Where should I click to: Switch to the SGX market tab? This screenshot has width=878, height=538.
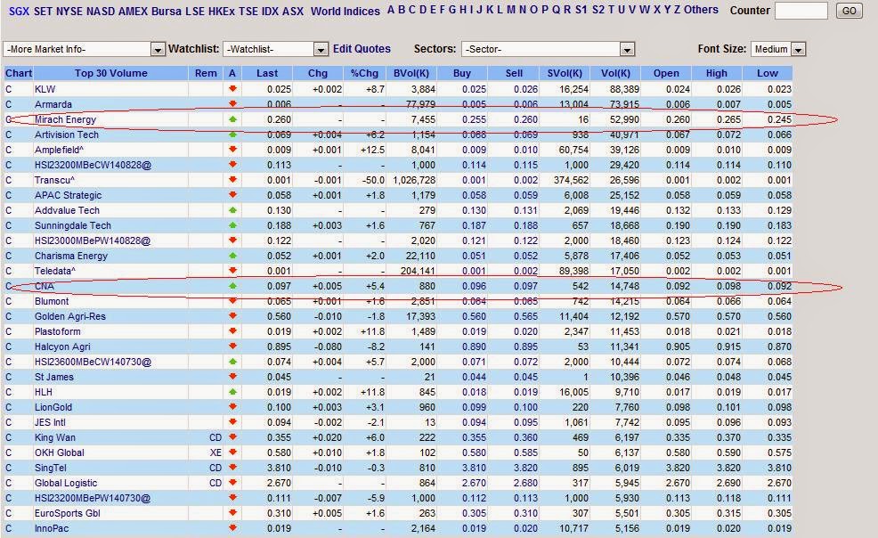coord(19,11)
